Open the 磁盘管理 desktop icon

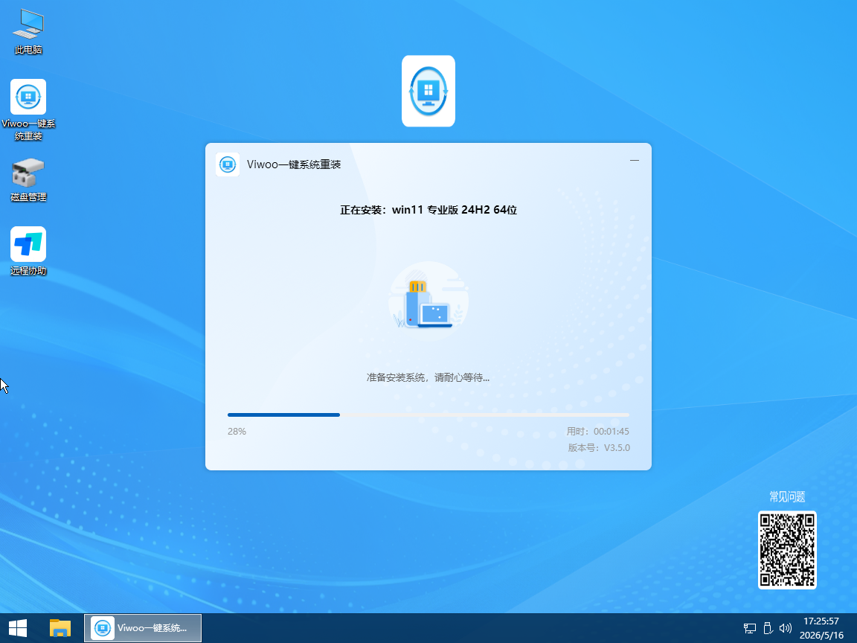click(28, 180)
